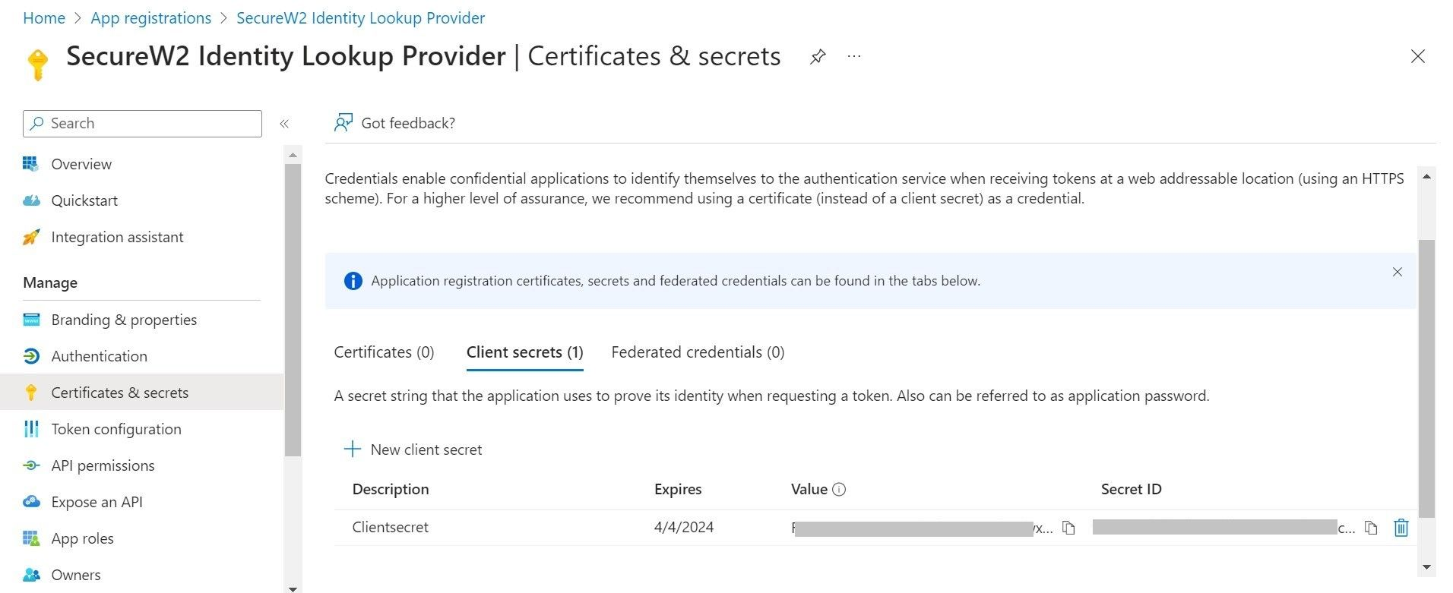Image resolution: width=1453 pixels, height=593 pixels.
Task: Pin the Certificates & secrets page
Action: [818, 57]
